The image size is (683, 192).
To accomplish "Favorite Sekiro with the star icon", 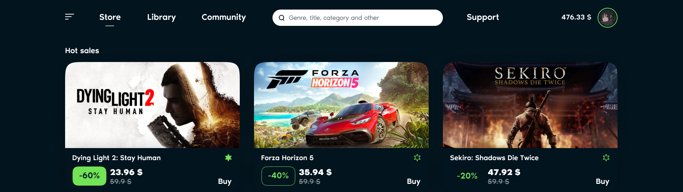I will pos(606,158).
